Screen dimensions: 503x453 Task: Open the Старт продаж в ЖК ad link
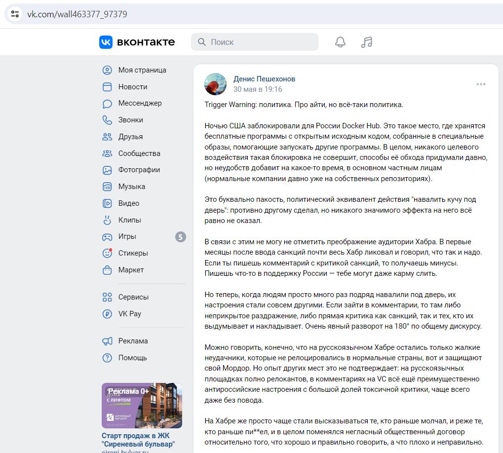point(138,440)
